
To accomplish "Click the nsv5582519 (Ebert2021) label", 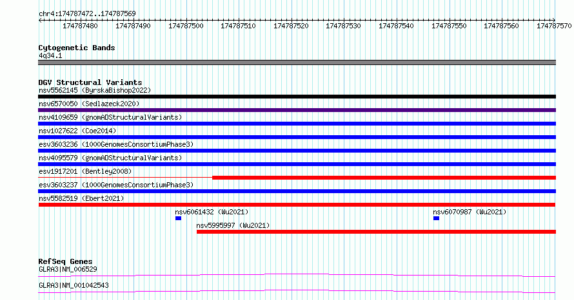I will click(x=81, y=198).
